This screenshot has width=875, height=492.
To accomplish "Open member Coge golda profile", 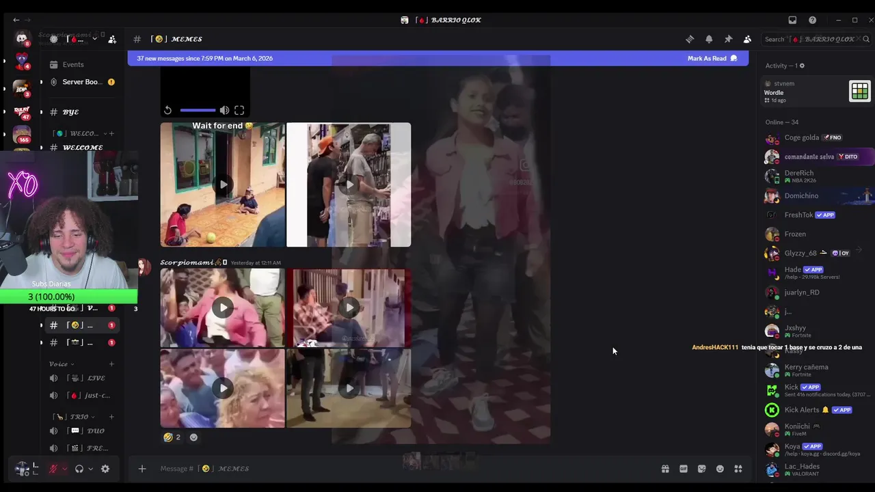I will point(817,137).
